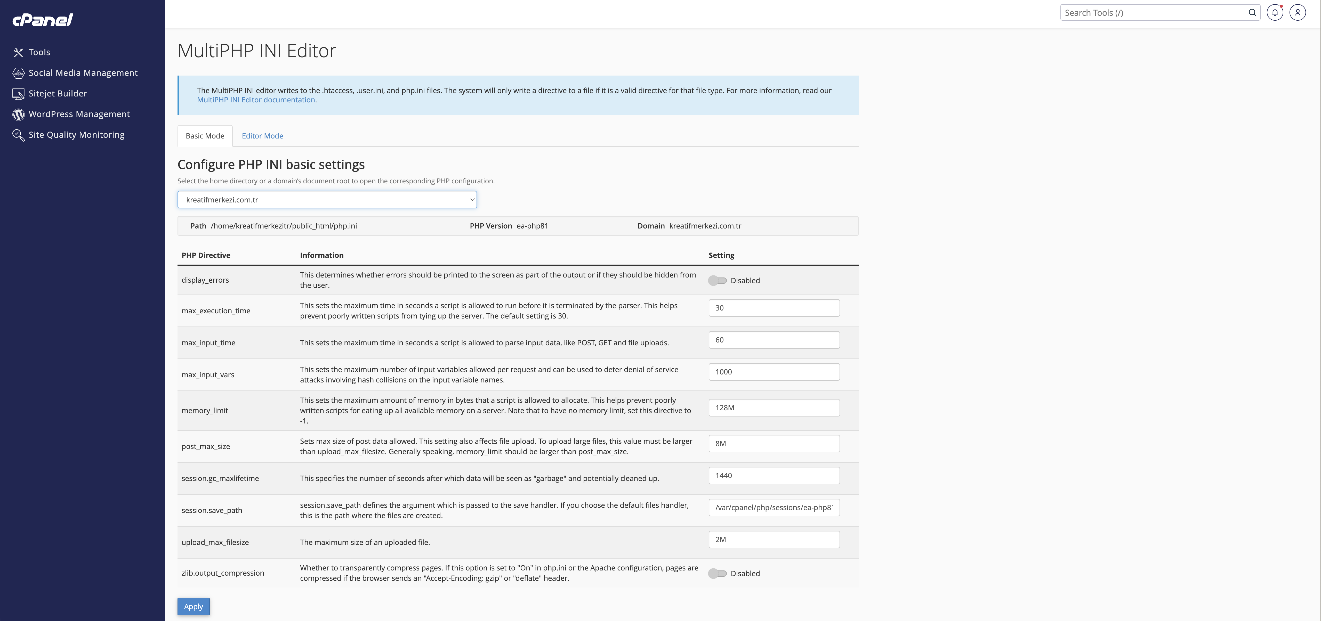Click the PHP Version value ea-php81
Viewport: 1321px width, 621px height.
pyautogui.click(x=532, y=226)
